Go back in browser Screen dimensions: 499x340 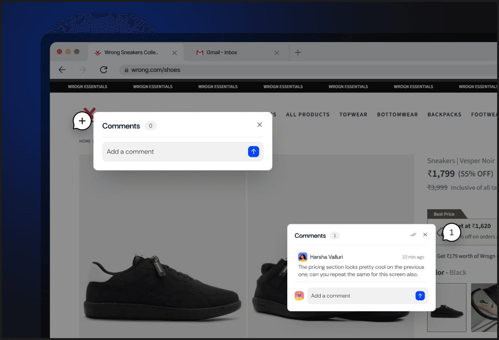pos(62,70)
